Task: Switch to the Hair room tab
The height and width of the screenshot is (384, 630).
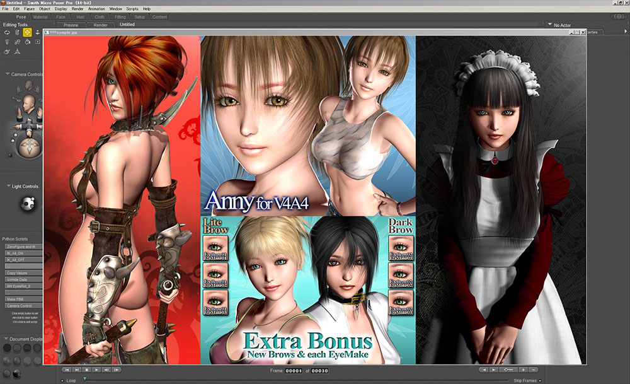Action: pos(81,17)
